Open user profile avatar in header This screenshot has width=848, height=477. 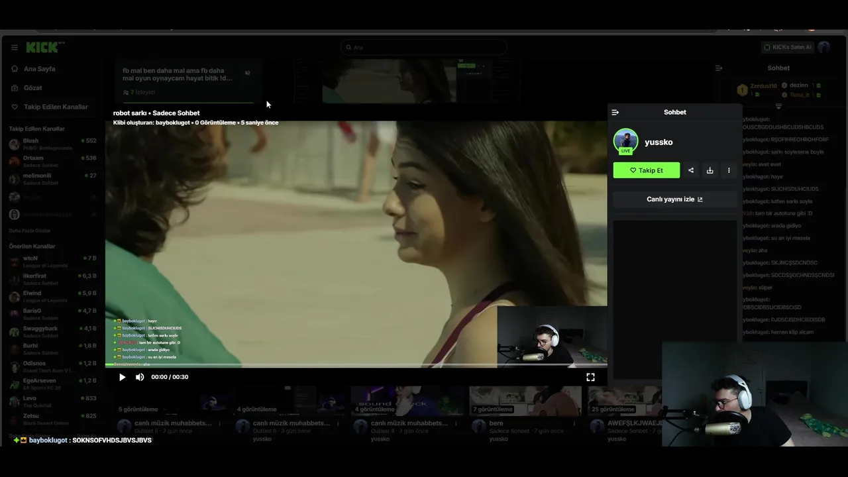[x=824, y=47]
